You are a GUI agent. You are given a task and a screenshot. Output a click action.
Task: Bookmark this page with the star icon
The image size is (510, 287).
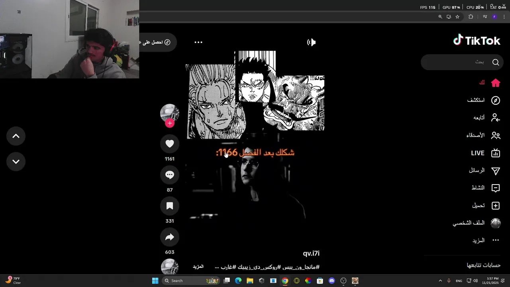457,17
